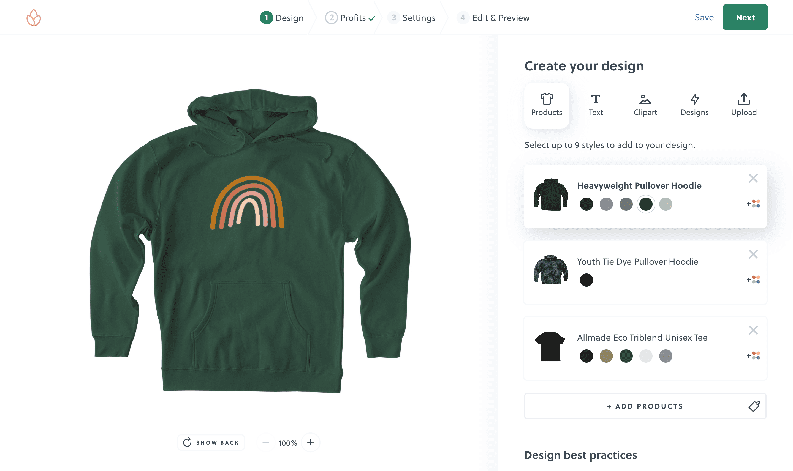Zoom in on the hoodie preview
The width and height of the screenshot is (793, 471).
(310, 442)
